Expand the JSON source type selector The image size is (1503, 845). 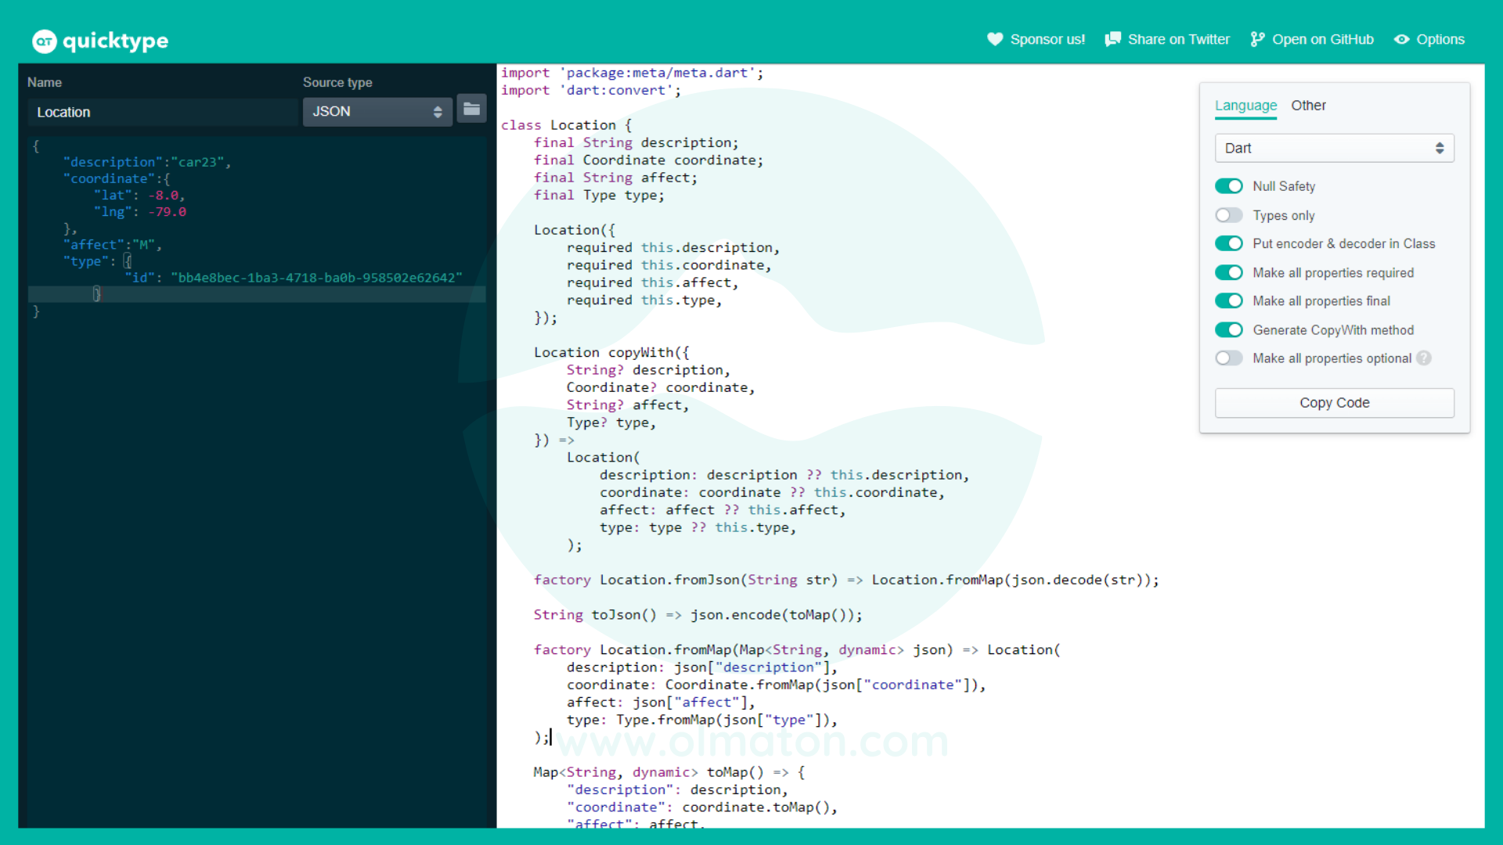coord(375,111)
